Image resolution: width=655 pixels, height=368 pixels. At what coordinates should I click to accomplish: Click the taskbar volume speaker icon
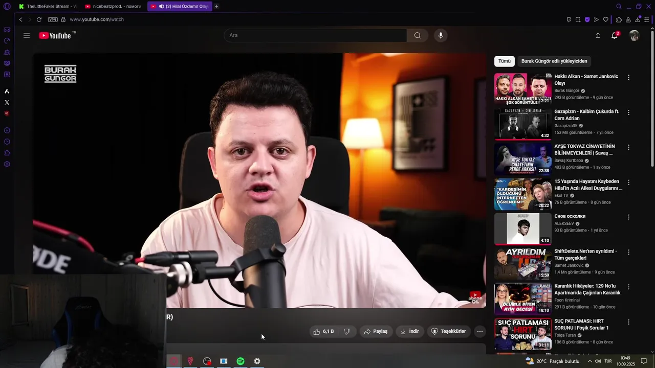(x=598, y=361)
